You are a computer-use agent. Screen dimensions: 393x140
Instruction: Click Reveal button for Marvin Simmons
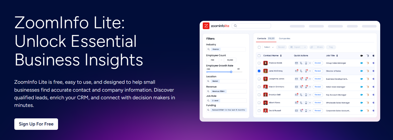point(318,87)
